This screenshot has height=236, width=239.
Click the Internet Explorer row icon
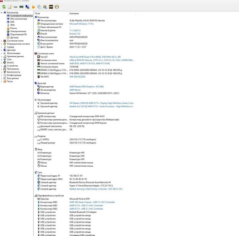click(x=39, y=30)
